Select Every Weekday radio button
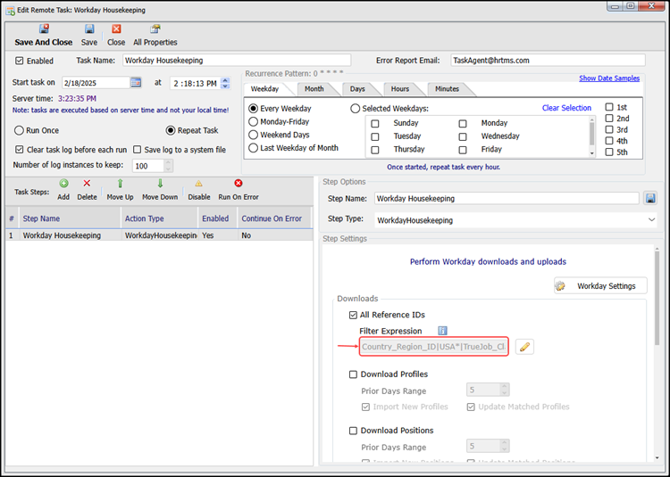 [254, 109]
